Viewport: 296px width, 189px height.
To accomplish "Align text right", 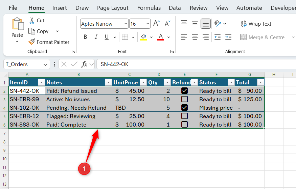I will pos(206,37).
